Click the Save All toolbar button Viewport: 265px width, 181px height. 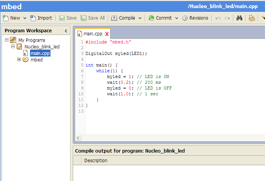coord(92,18)
